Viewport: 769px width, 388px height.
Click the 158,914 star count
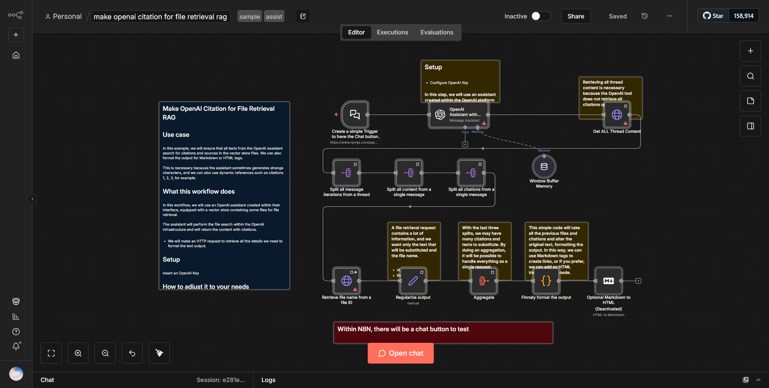(x=743, y=16)
